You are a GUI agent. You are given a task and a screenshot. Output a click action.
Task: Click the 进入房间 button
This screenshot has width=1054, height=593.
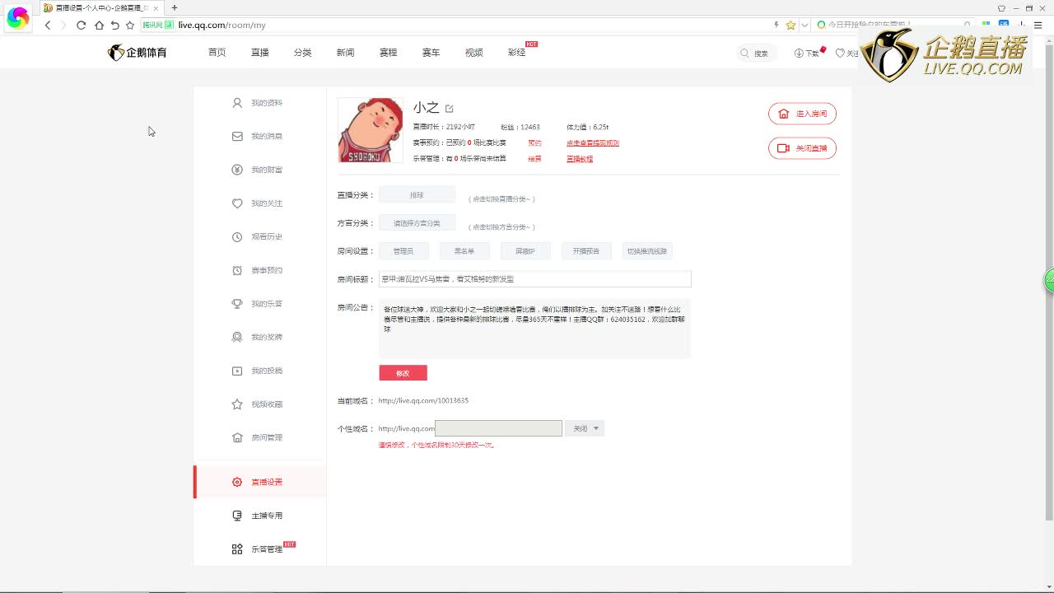802,114
